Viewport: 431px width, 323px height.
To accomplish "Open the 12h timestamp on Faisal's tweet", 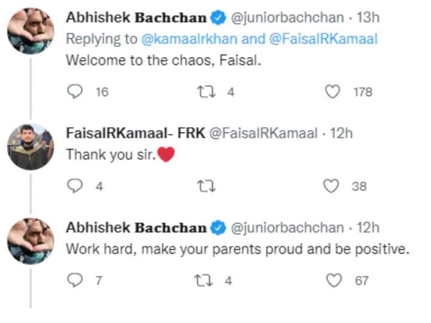I will coord(341,133).
